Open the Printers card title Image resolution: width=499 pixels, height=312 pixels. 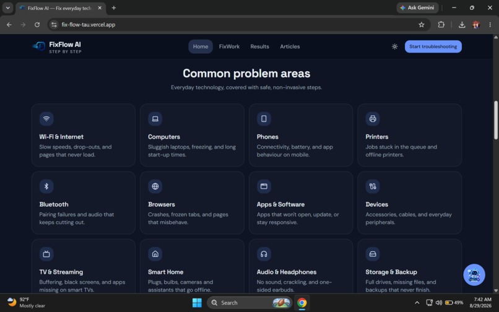point(377,137)
